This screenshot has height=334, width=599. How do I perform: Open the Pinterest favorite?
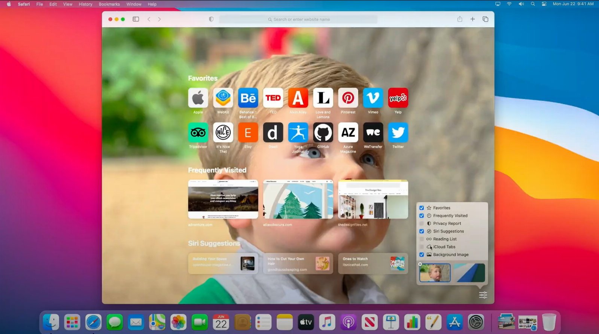point(348,98)
